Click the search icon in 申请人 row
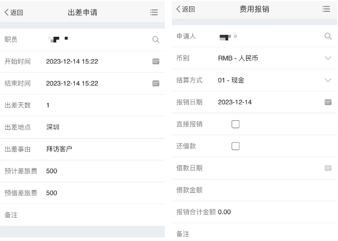338x241 pixels. coord(328,36)
